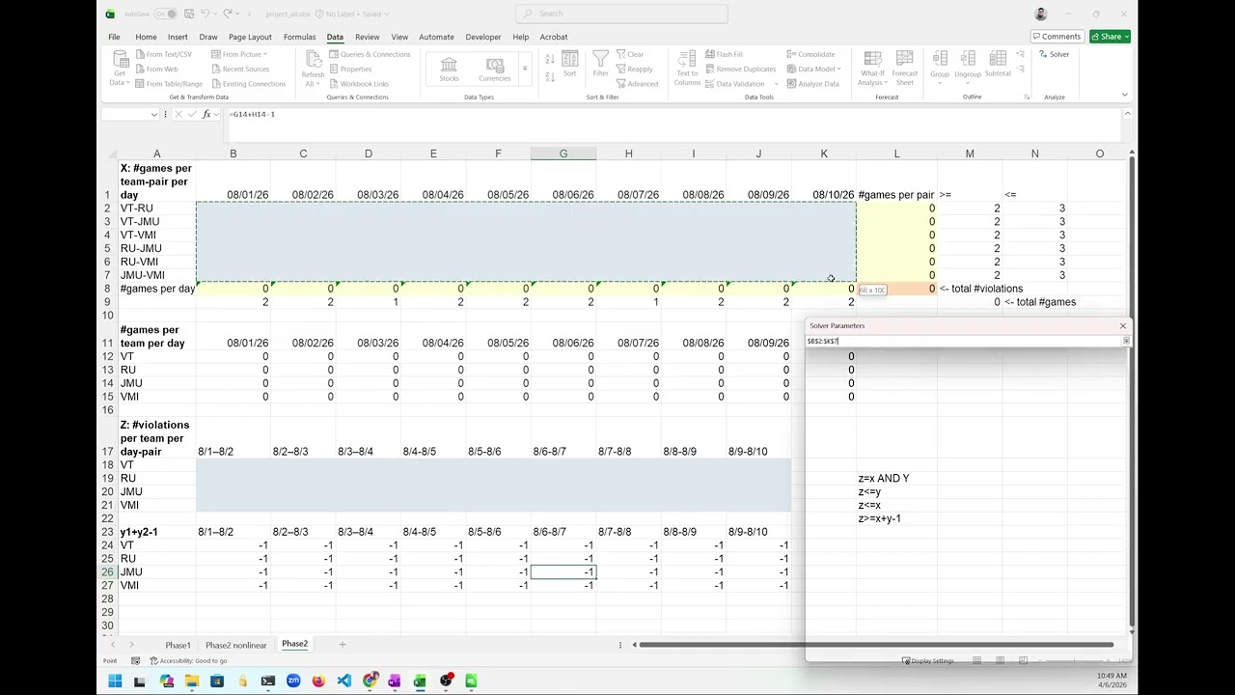
Task: Open the File menu
Action: pos(114,37)
